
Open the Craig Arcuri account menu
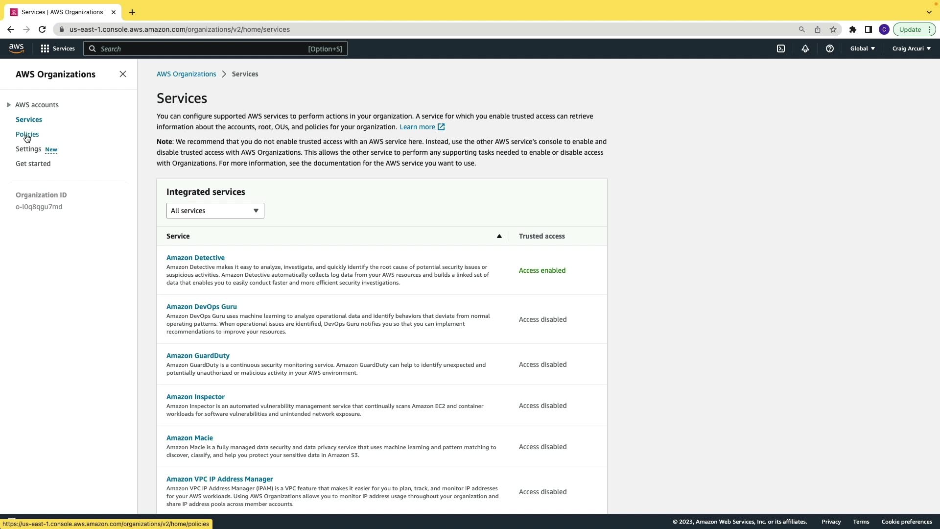click(911, 48)
